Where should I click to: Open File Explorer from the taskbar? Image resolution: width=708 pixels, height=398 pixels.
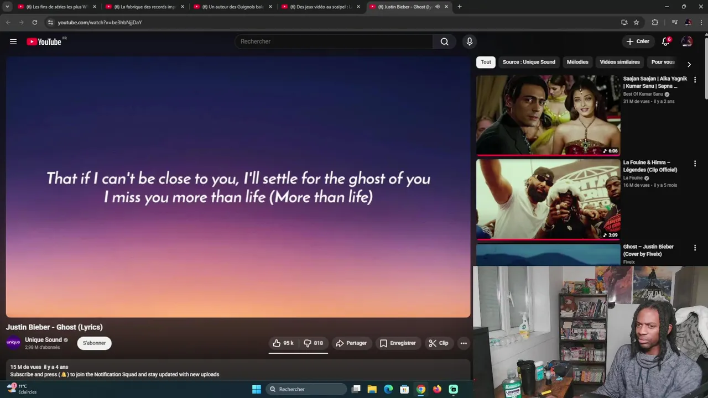(372, 389)
